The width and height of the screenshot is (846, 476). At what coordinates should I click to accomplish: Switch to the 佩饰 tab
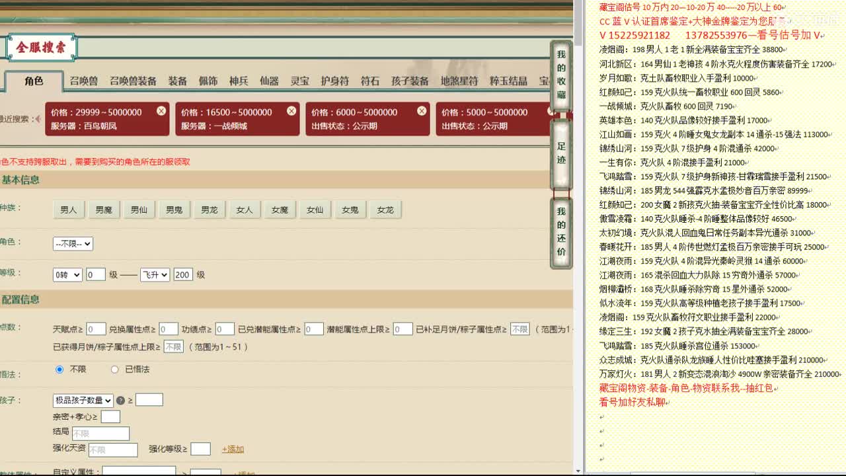tap(208, 81)
